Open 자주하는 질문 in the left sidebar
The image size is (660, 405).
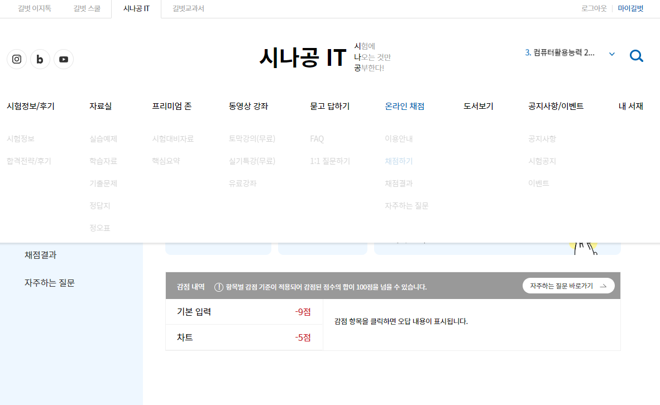coord(50,283)
